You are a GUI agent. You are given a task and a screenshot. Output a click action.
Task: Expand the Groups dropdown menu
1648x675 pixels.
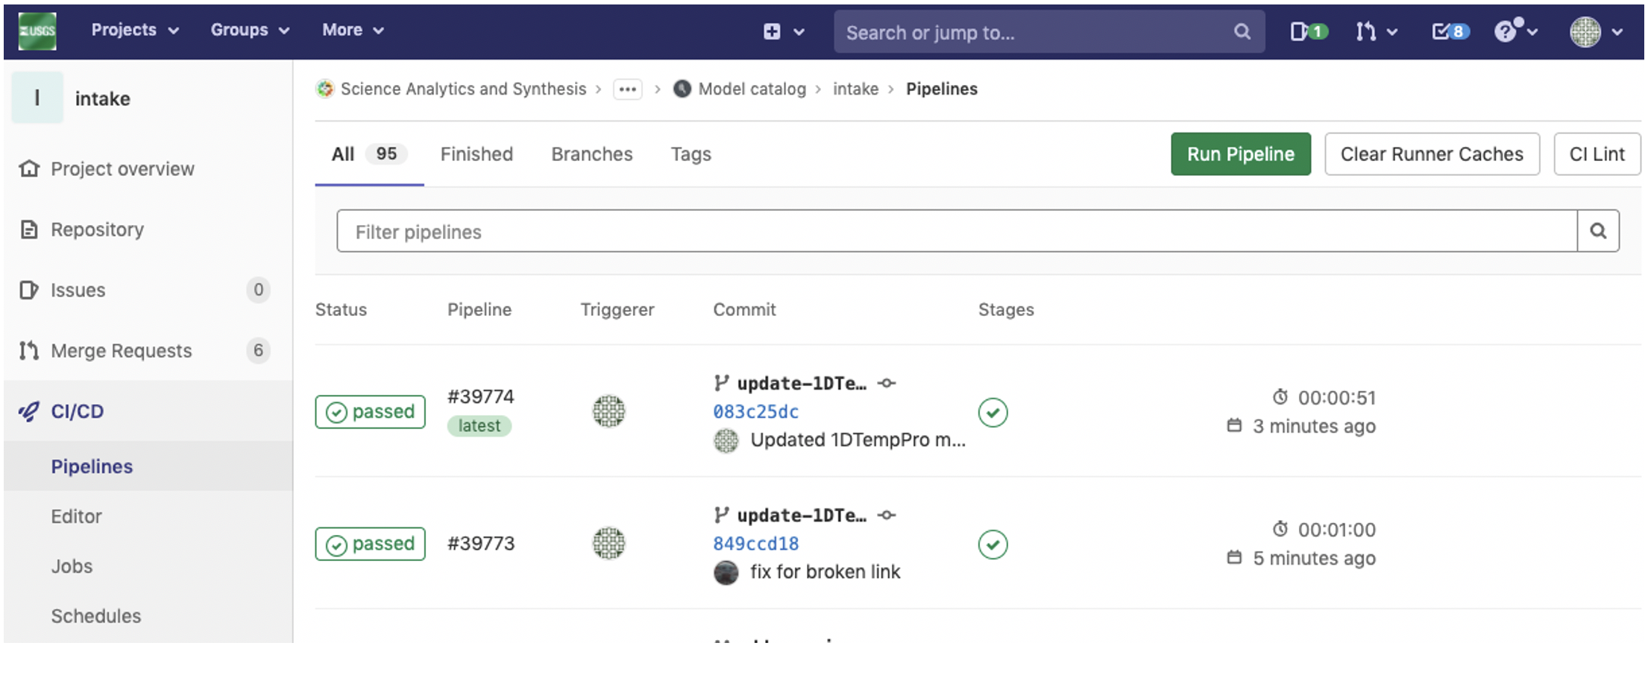[x=249, y=30]
